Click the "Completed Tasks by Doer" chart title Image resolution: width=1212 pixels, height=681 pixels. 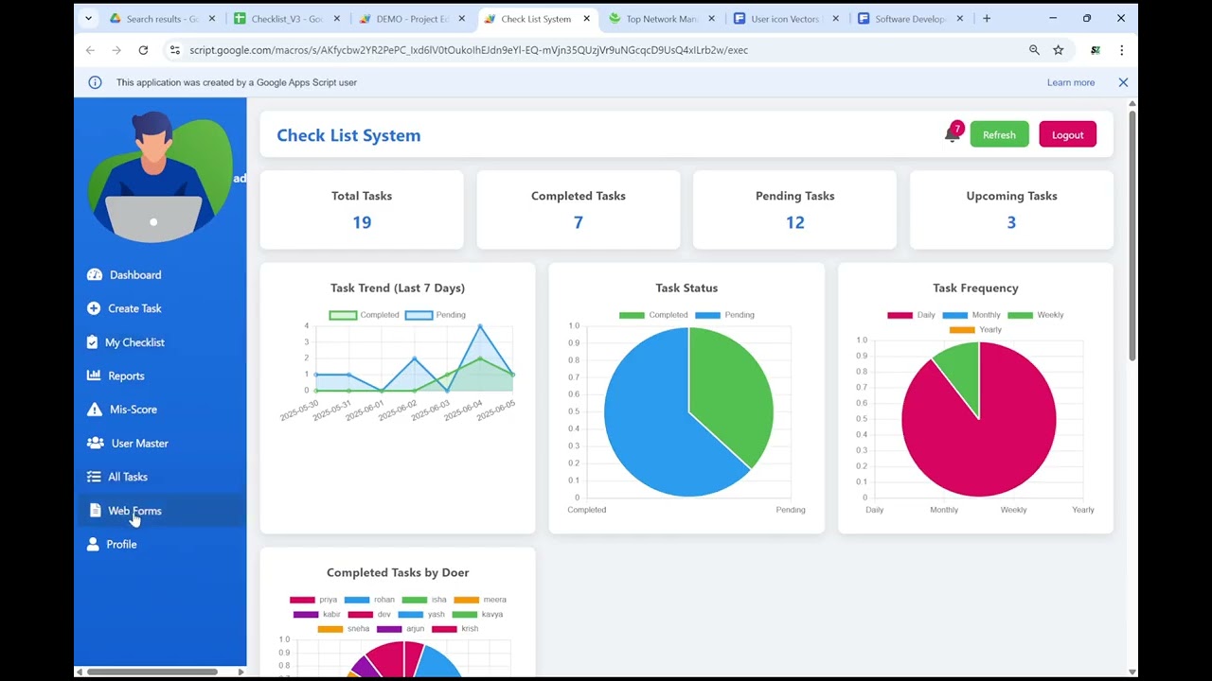[398, 573]
